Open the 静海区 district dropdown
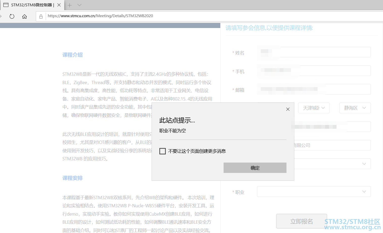Image resolution: width=383 pixels, height=233 pixels. [355, 108]
